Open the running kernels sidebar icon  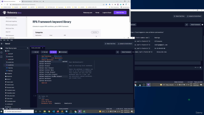click(x=1, y=52)
